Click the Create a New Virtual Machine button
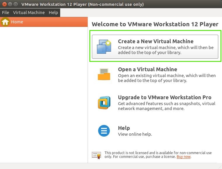Viewport: 222px width, 169px height. [155, 47]
